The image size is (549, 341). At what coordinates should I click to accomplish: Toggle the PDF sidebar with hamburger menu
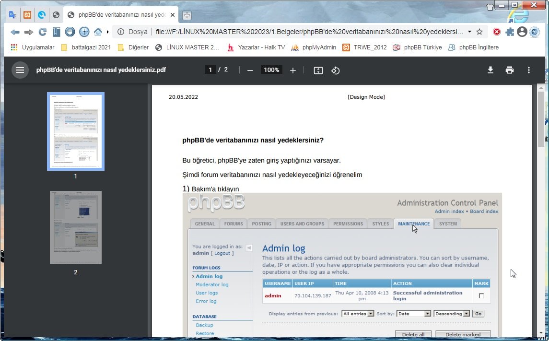click(20, 70)
